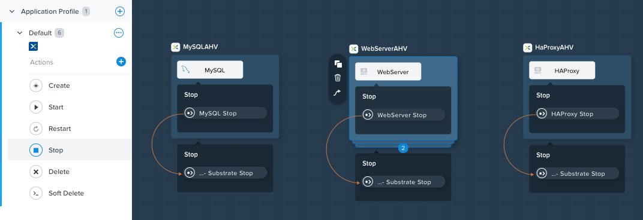
Task: Delete the WebServer service with trash icon
Action: click(x=338, y=78)
